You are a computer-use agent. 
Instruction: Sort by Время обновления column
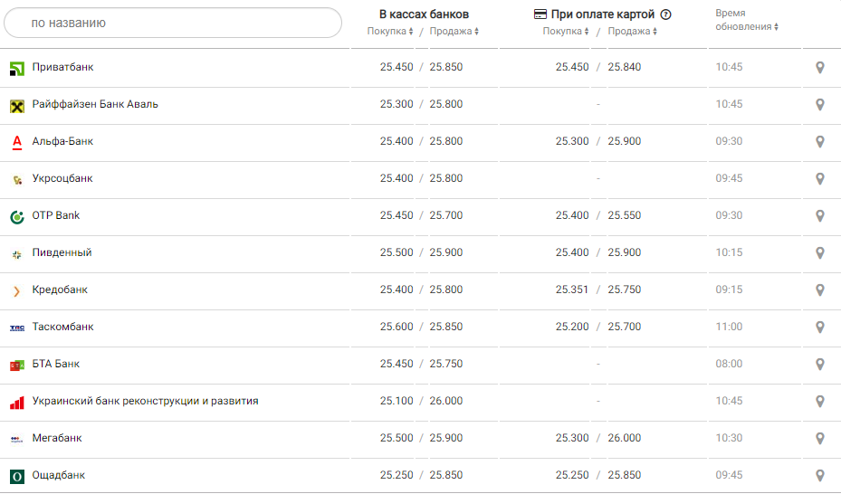click(746, 27)
